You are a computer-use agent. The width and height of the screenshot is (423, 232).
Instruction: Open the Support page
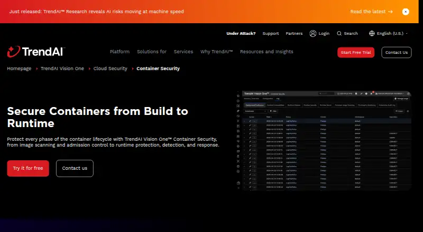point(271,33)
